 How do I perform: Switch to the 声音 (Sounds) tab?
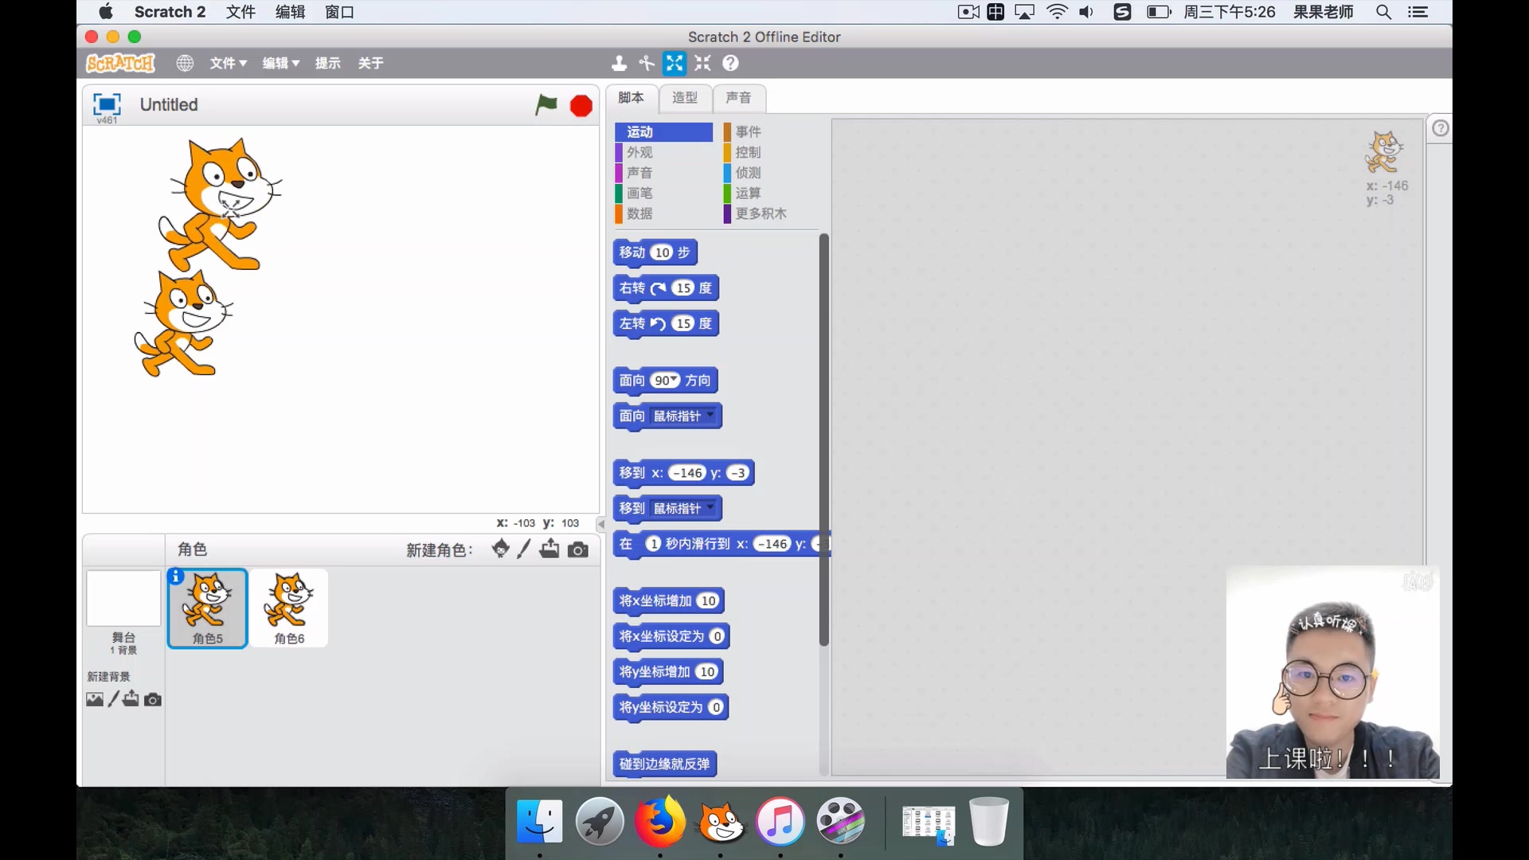tap(738, 96)
